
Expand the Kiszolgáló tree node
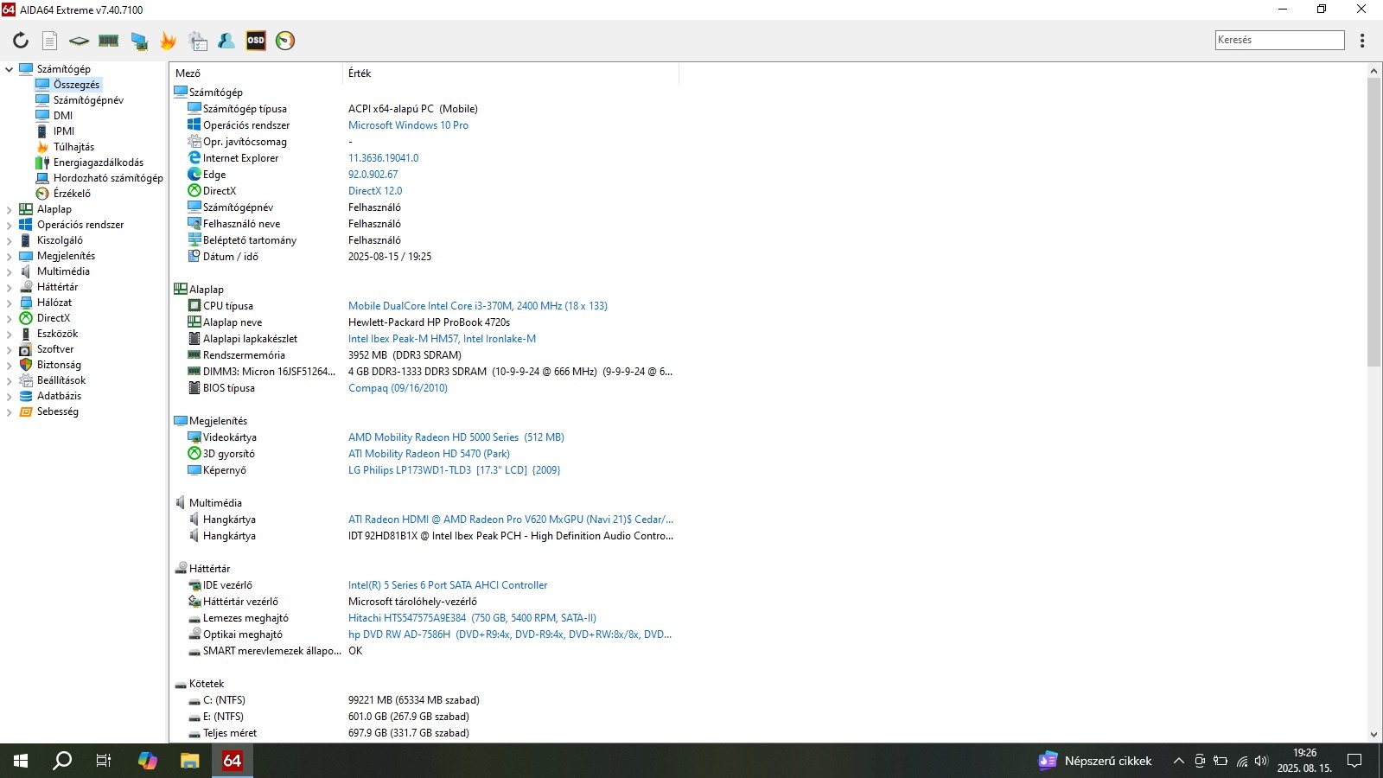[10, 240]
